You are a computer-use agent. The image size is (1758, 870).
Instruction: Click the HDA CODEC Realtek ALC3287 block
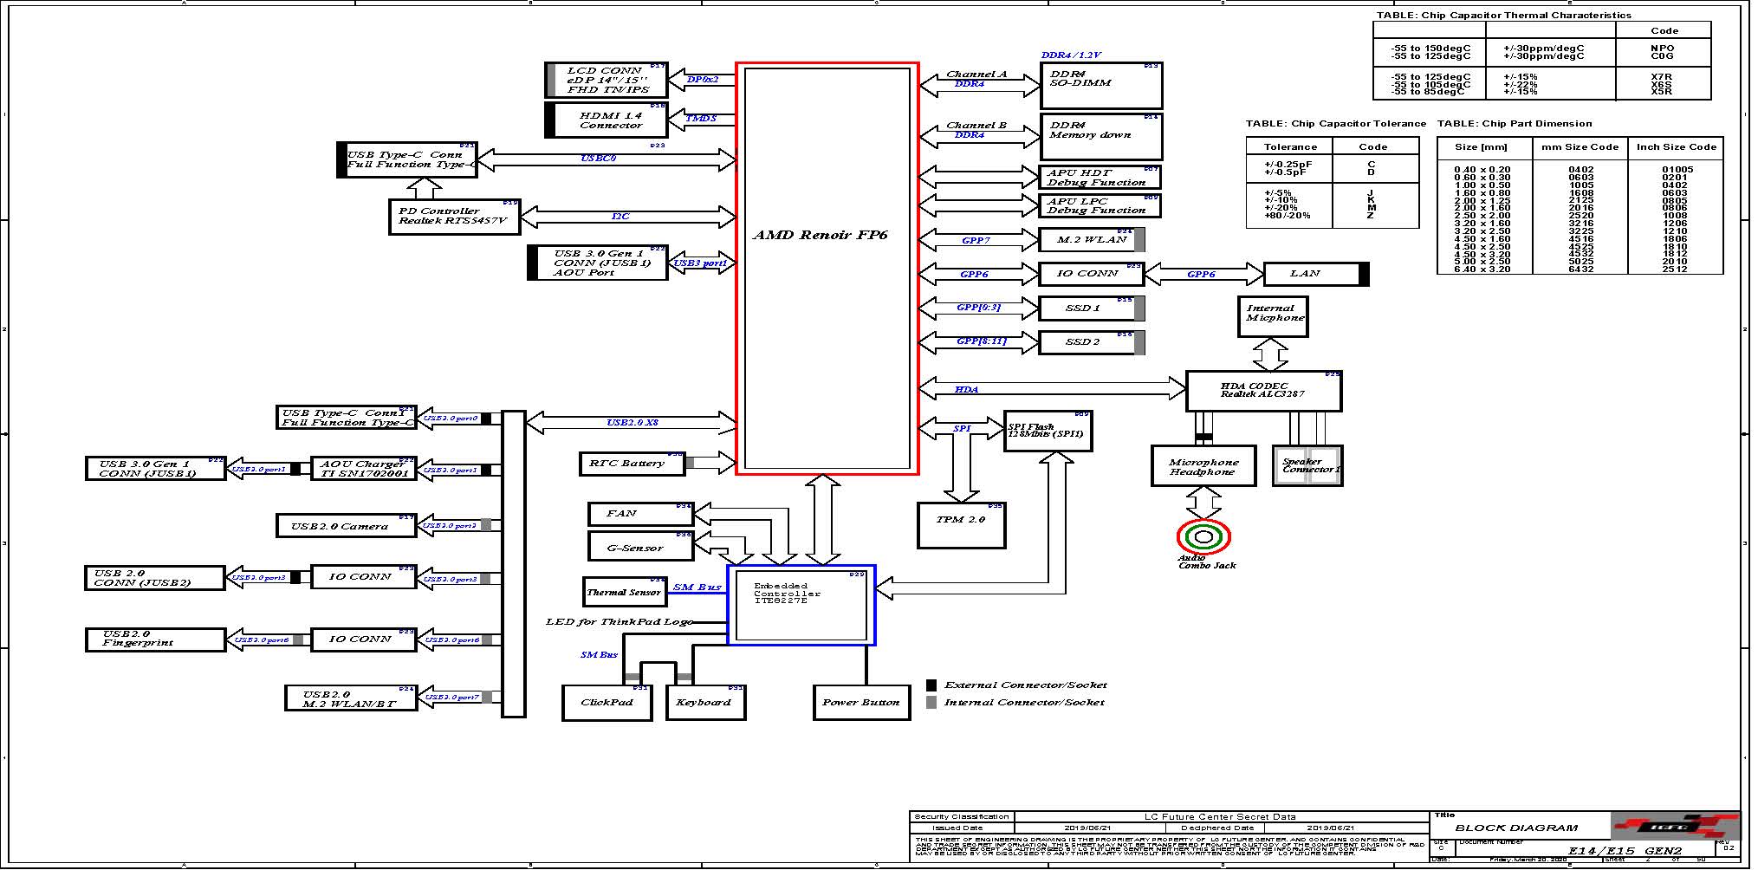coord(1263,391)
